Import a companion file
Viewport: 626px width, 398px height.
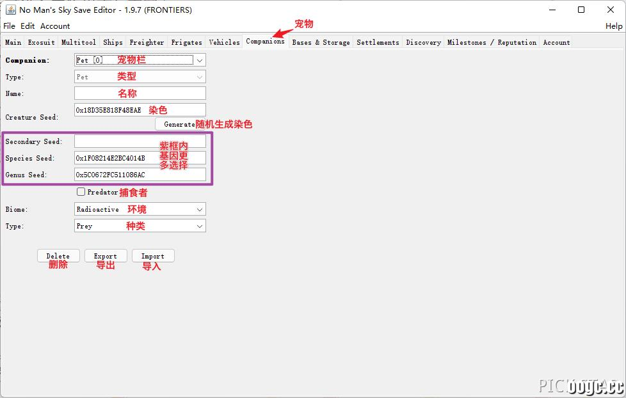[153, 256]
